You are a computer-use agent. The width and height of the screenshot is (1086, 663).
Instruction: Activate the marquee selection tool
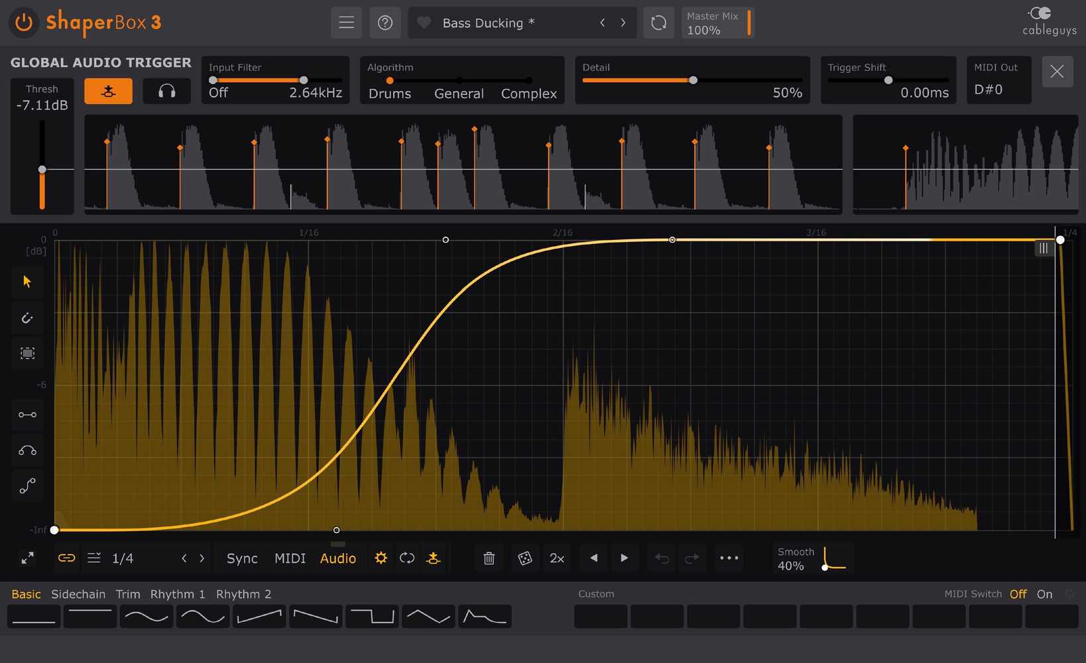pyautogui.click(x=27, y=353)
